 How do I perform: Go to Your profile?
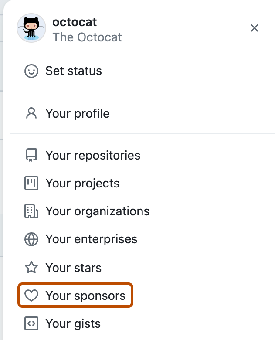tap(77, 114)
